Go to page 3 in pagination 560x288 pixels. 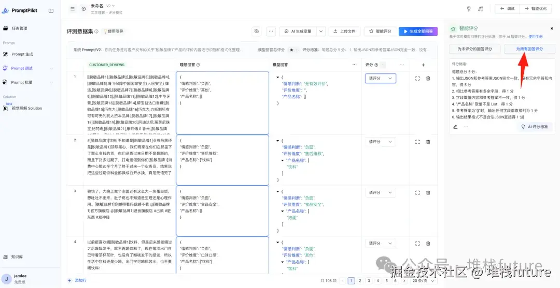369,281
